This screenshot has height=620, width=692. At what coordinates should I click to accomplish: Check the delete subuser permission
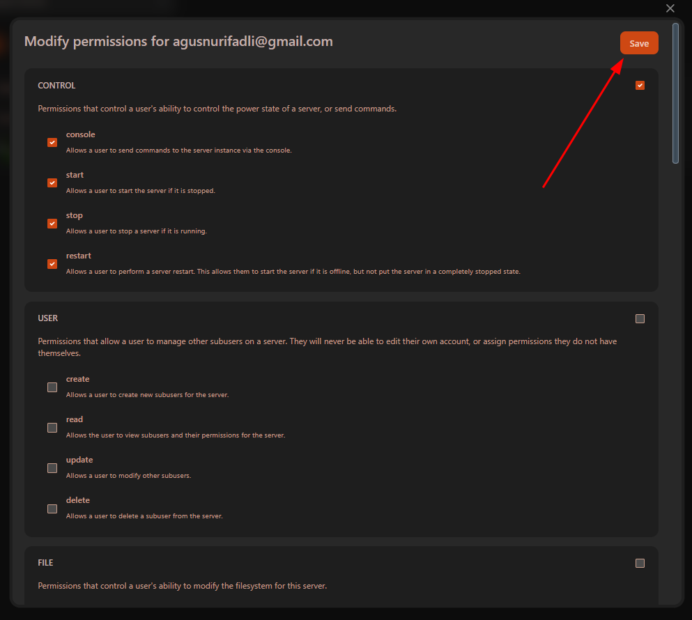tap(52, 509)
